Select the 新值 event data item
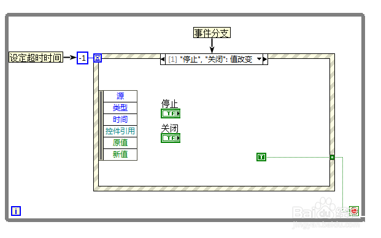381x238 pixels. tap(120, 155)
